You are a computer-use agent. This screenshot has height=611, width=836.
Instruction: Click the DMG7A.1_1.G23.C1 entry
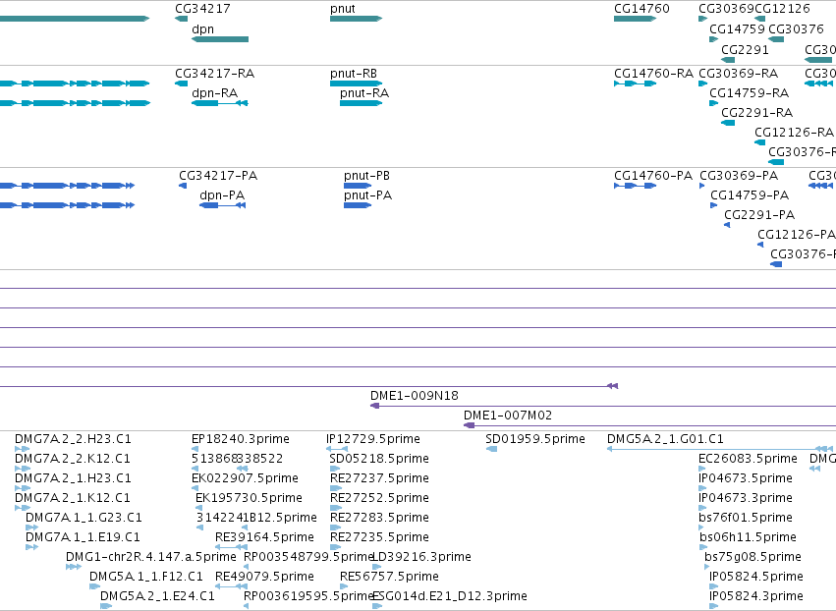[x=32, y=528]
